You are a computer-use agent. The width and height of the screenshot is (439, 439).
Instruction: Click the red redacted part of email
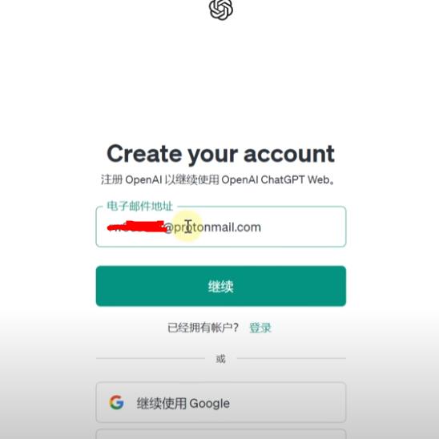tap(138, 227)
